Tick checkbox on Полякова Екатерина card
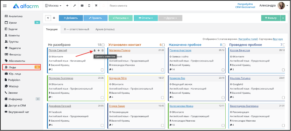The width and height of the screenshot is (291, 131). click(x=102, y=98)
